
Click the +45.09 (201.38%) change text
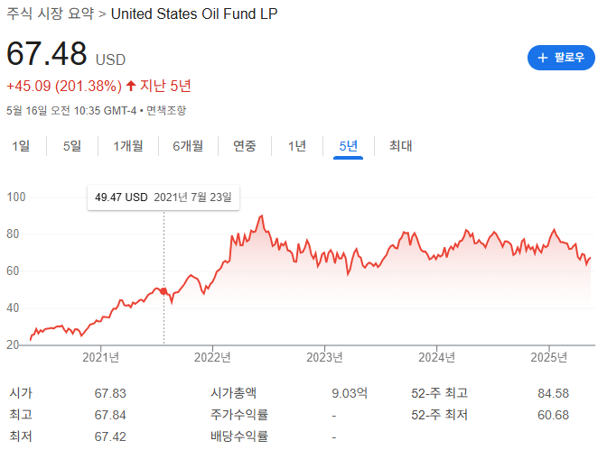coord(64,86)
